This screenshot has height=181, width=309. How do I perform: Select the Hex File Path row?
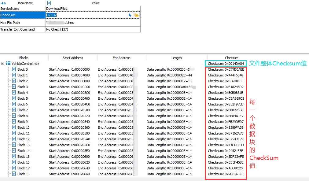(x=23, y=23)
